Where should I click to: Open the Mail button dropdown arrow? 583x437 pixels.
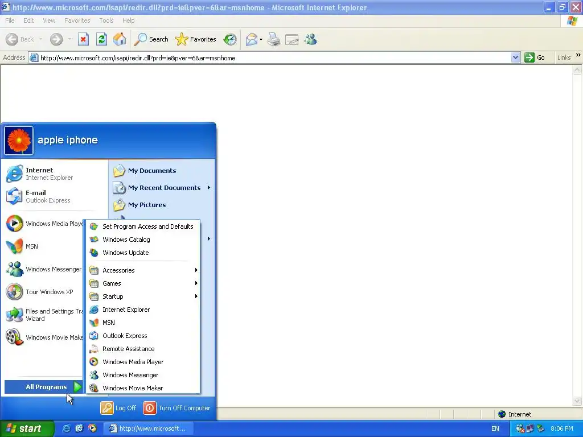(x=261, y=39)
